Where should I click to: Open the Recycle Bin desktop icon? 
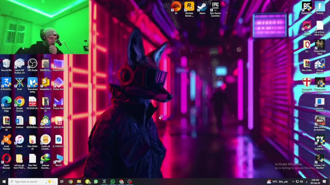(x=6, y=65)
